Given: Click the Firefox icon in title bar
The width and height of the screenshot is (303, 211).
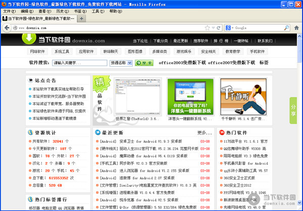Looking at the screenshot, I should pyautogui.click(x=4, y=4).
